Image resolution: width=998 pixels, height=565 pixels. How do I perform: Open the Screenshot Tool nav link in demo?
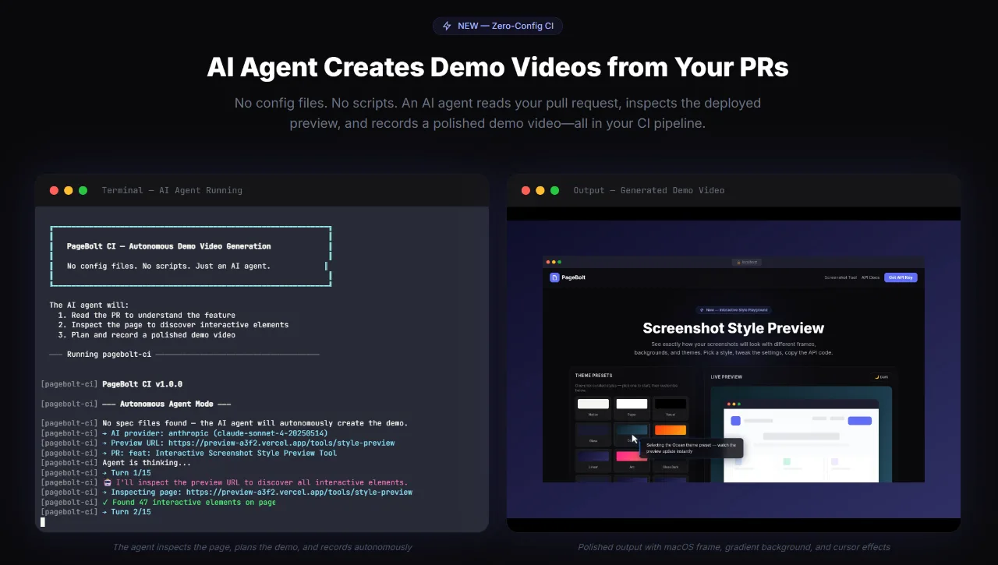tap(841, 277)
